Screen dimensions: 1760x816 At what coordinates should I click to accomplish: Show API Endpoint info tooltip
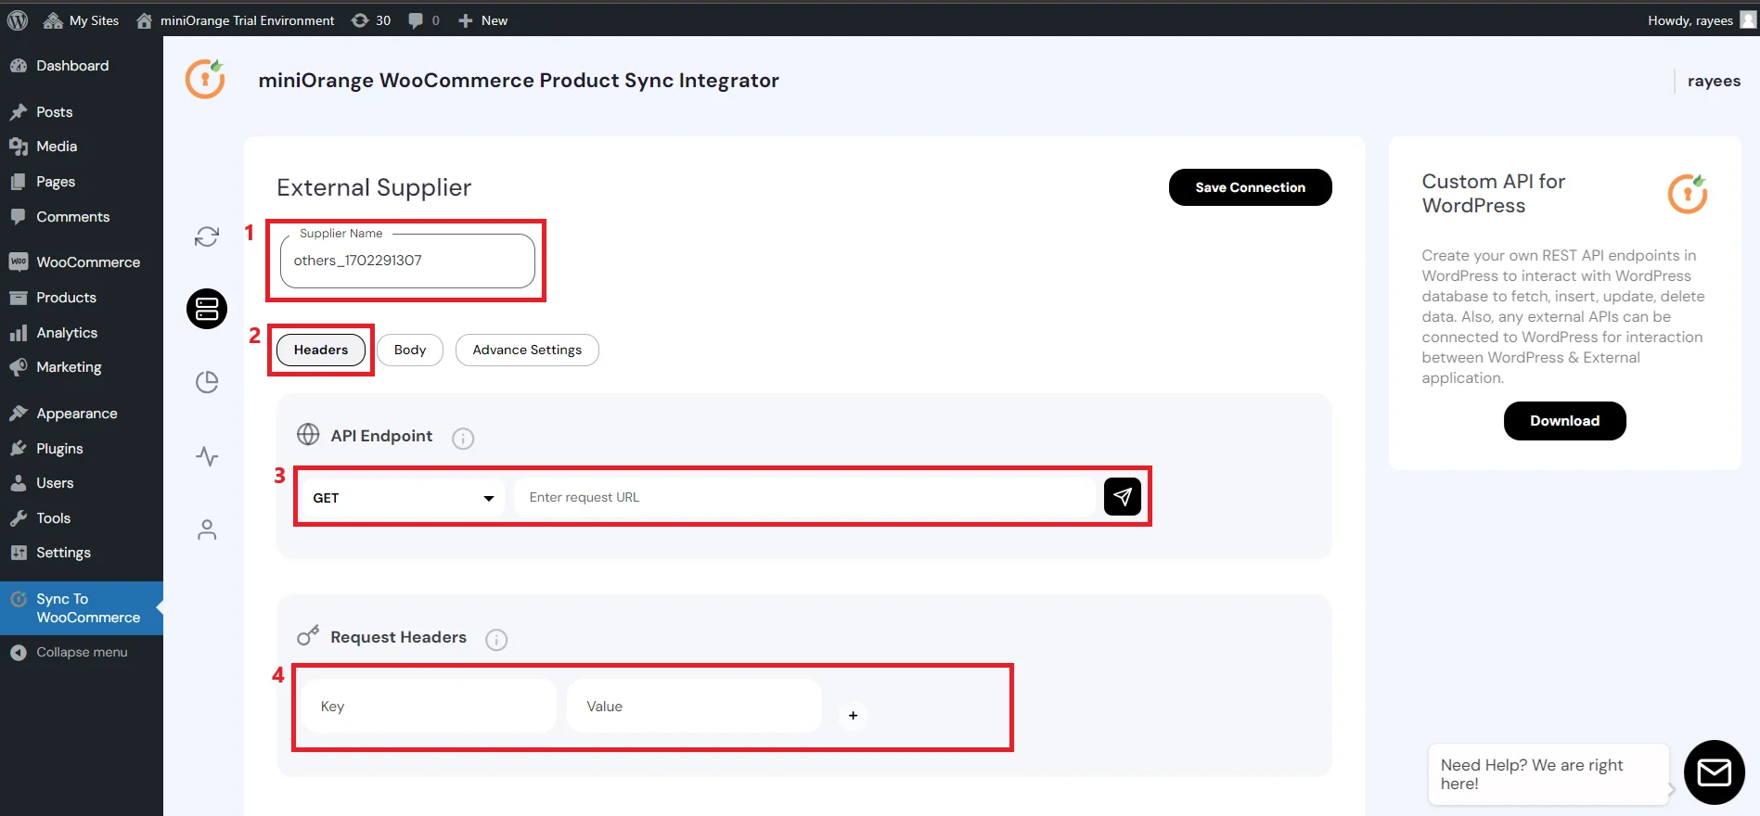pyautogui.click(x=463, y=439)
